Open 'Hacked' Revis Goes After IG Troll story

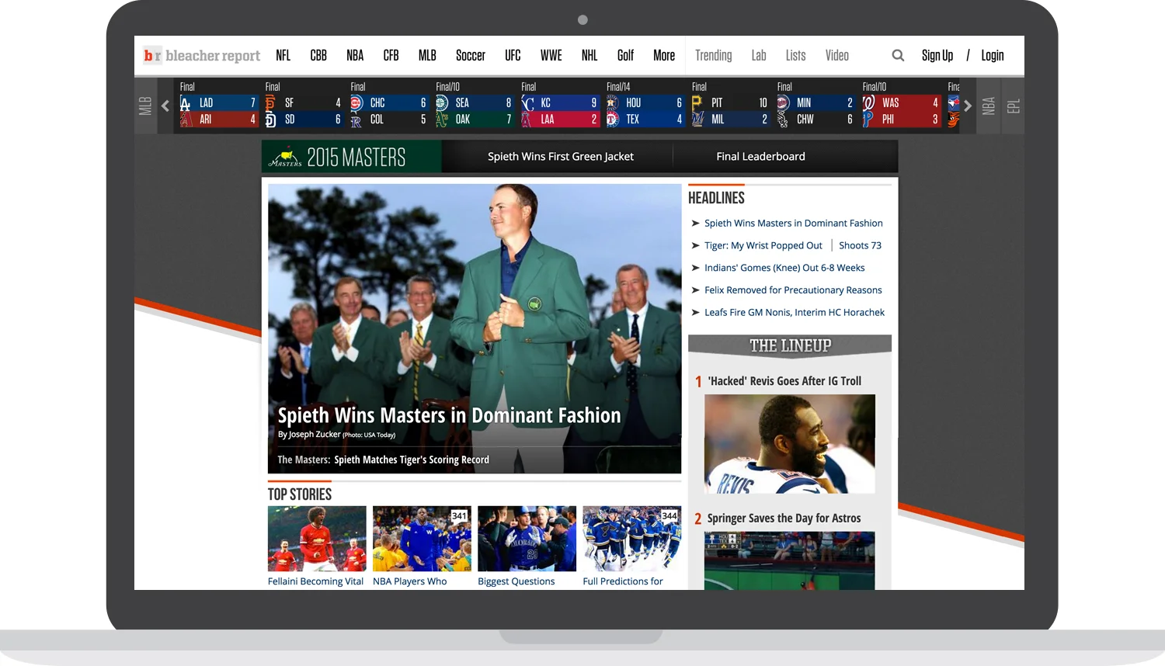point(784,381)
